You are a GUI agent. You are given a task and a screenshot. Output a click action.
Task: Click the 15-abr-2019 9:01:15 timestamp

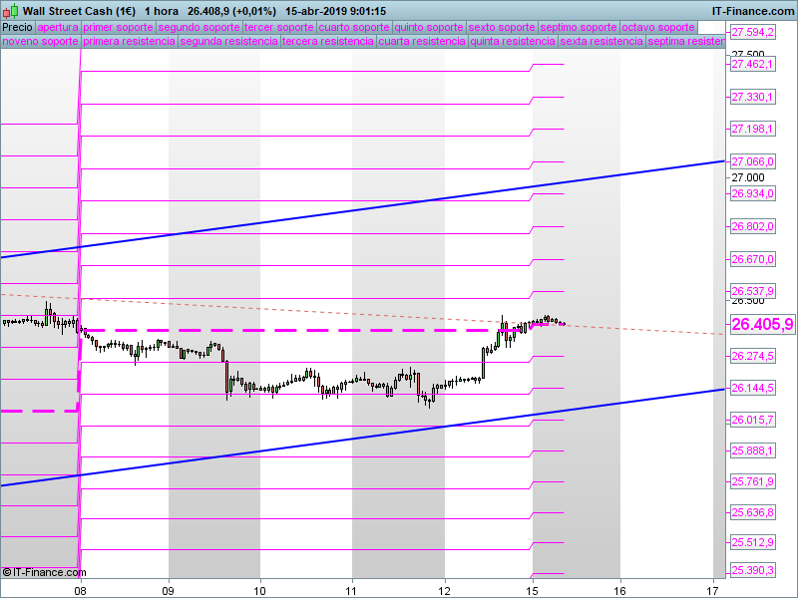click(x=335, y=11)
